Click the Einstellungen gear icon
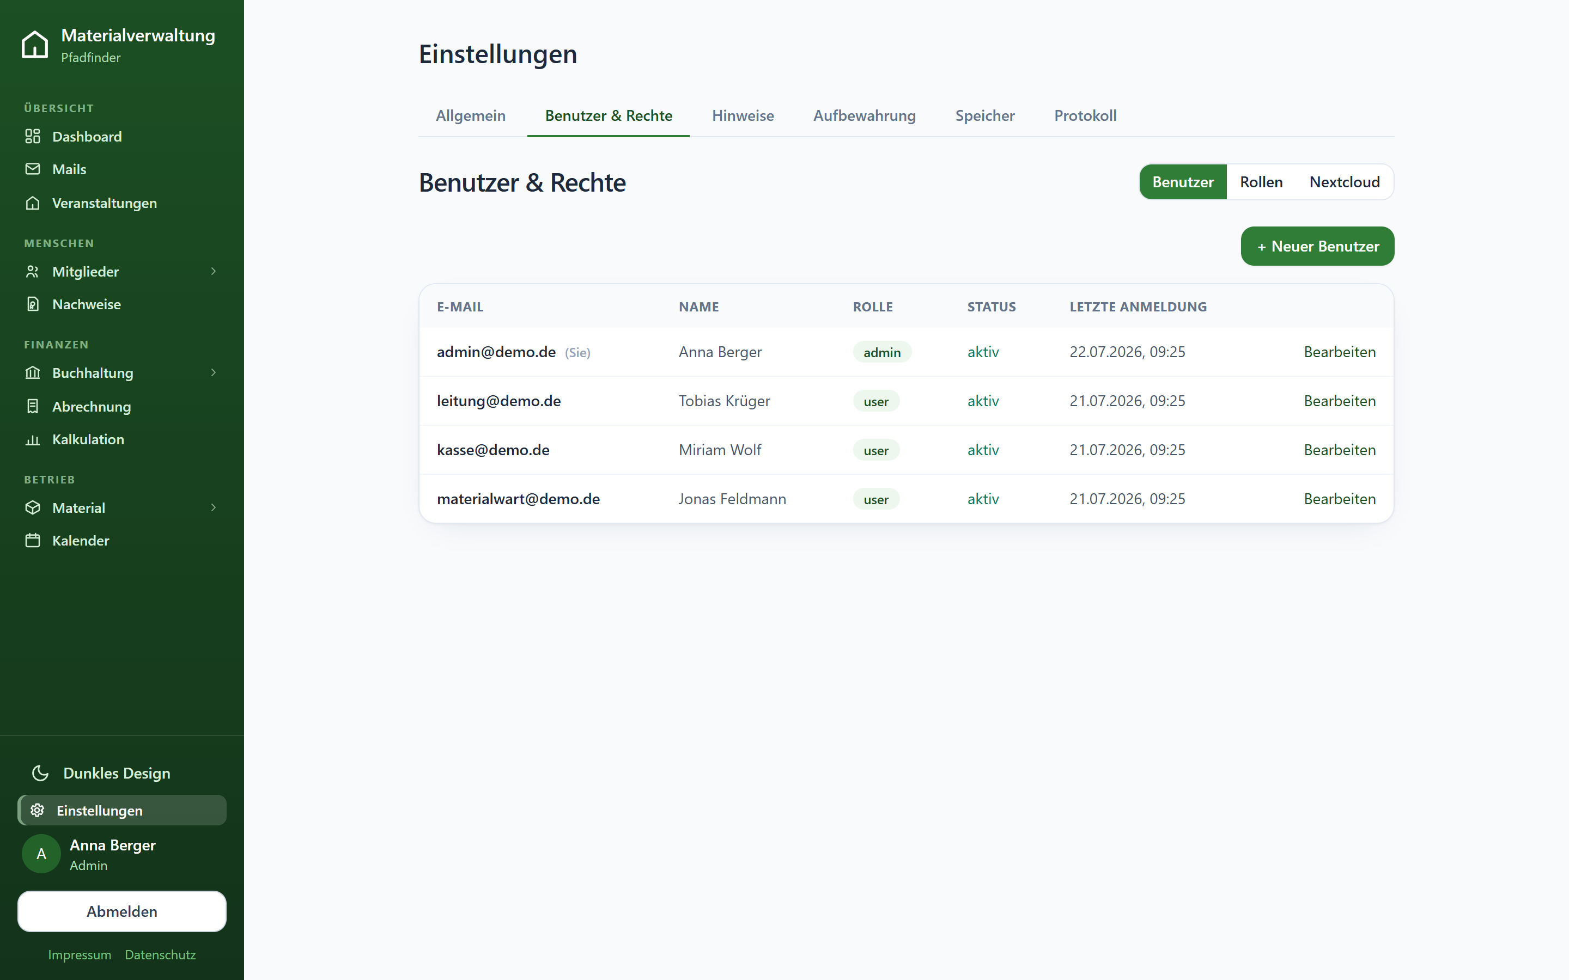Viewport: 1569px width, 980px height. [38, 810]
